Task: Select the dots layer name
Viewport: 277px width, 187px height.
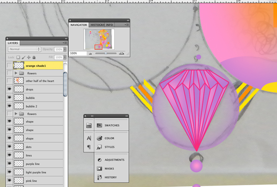Action: [x=29, y=147]
